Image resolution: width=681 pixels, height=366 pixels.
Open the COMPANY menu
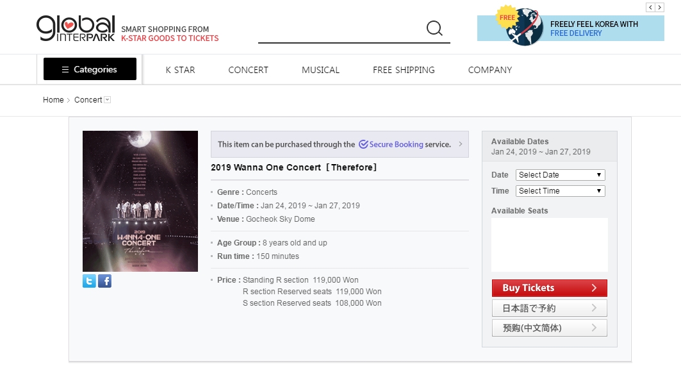click(490, 70)
